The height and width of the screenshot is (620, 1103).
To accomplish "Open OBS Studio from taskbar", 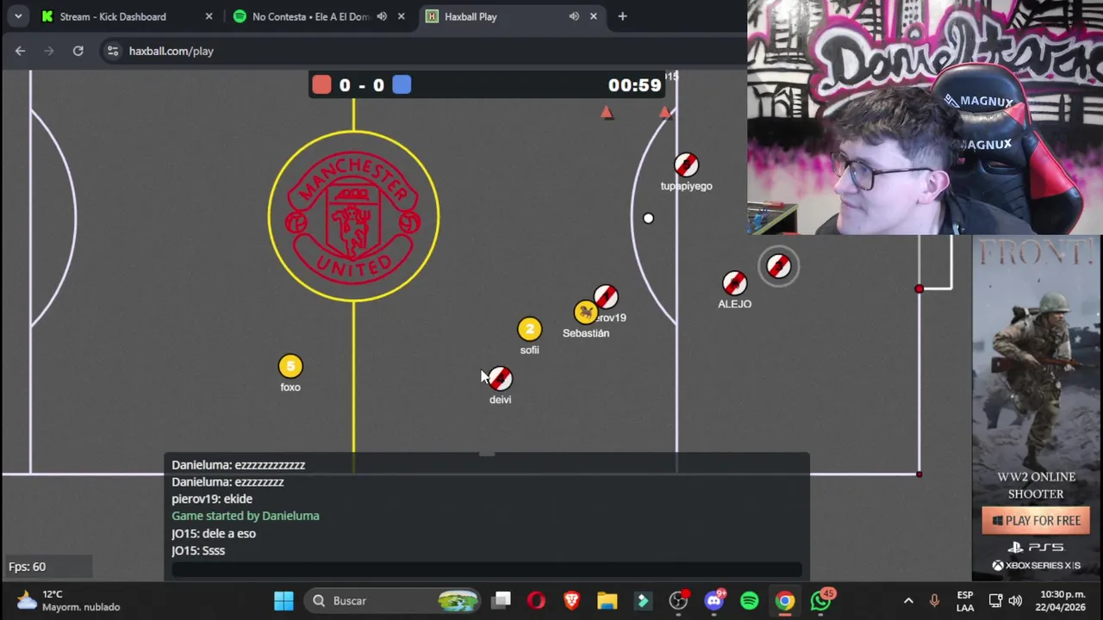I will click(x=679, y=600).
